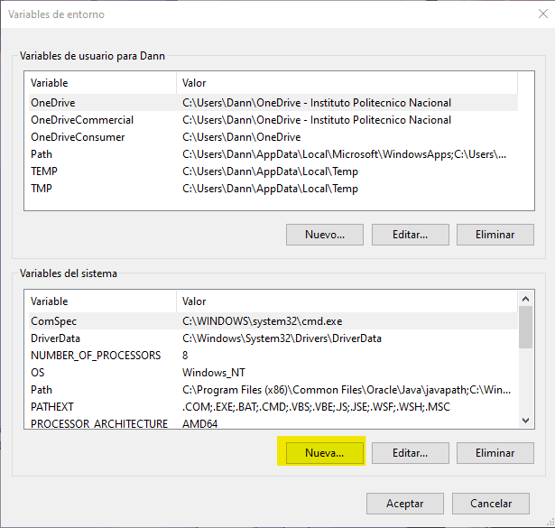Select the TEMP user variable
555x528 pixels.
[273, 171]
